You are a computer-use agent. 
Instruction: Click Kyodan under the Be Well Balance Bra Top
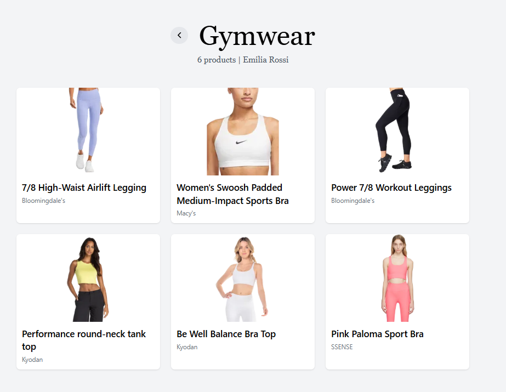tap(187, 347)
